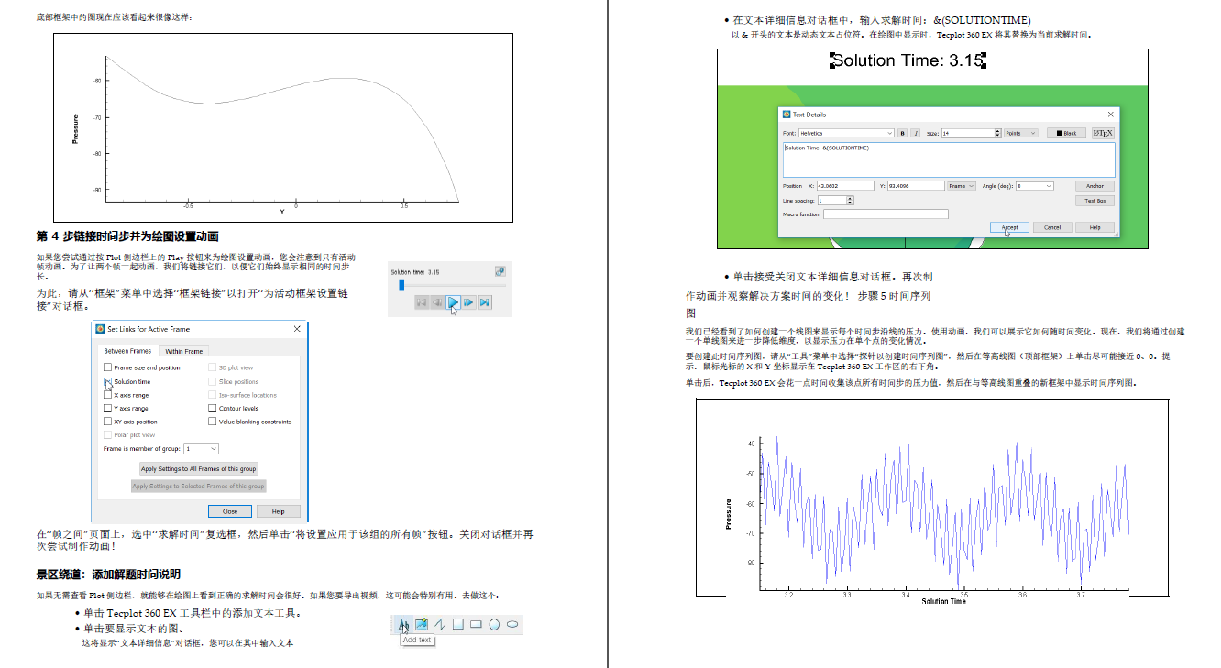The height and width of the screenshot is (668, 1221).
Task: Close the Set Links for Active Frame dialog
Action: [x=297, y=329]
